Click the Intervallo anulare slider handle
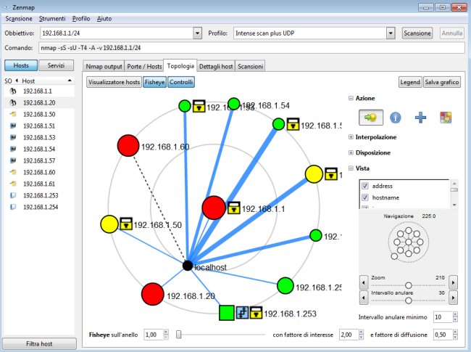Image resolution: width=471 pixels, height=352 pixels. 408,300
